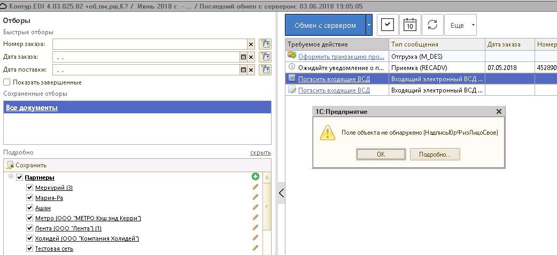Screen dimensions: 557x255
Task: Clear the Дата заказа field
Action: [x=251, y=57]
